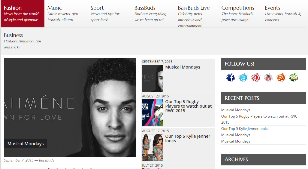Open the Twitter follow icon
The height and width of the screenshot is (169, 308).
tap(243, 78)
